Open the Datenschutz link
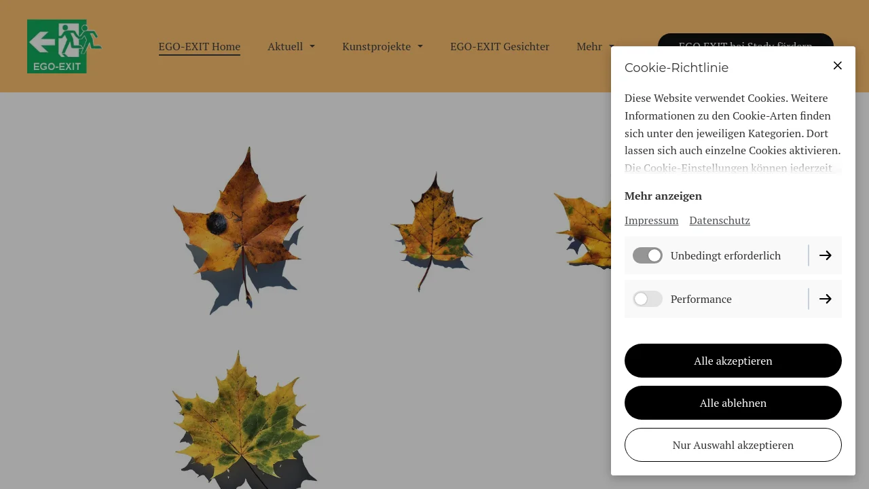 pos(719,220)
